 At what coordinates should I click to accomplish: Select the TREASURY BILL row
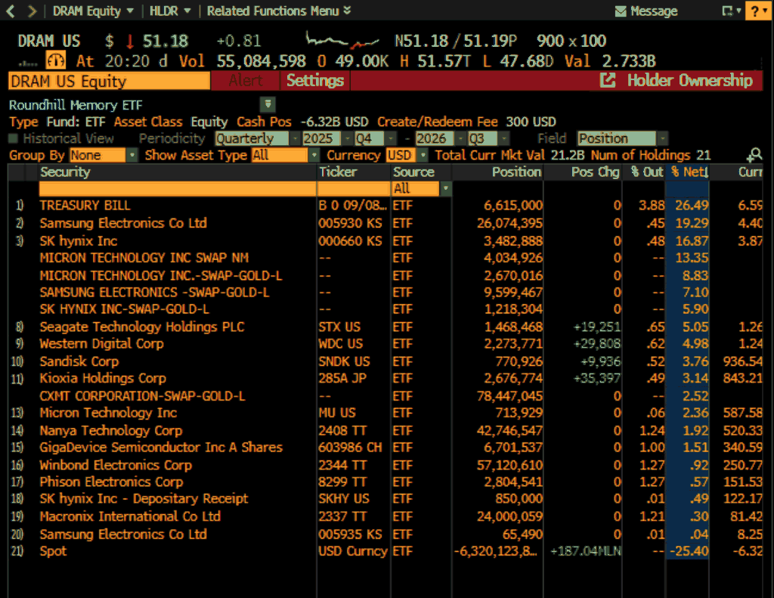tap(385, 206)
